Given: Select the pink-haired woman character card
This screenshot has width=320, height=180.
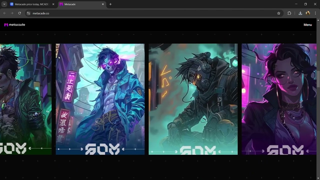Looking at the screenshot, I should pyautogui.click(x=279, y=99).
